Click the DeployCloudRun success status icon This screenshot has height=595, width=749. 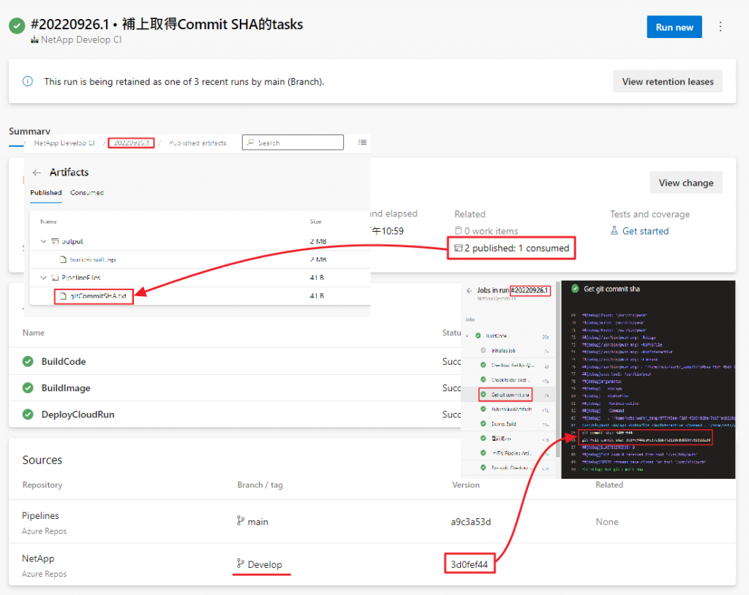[28, 414]
